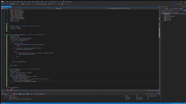Start Local Windows Debugger

click(41, 4)
